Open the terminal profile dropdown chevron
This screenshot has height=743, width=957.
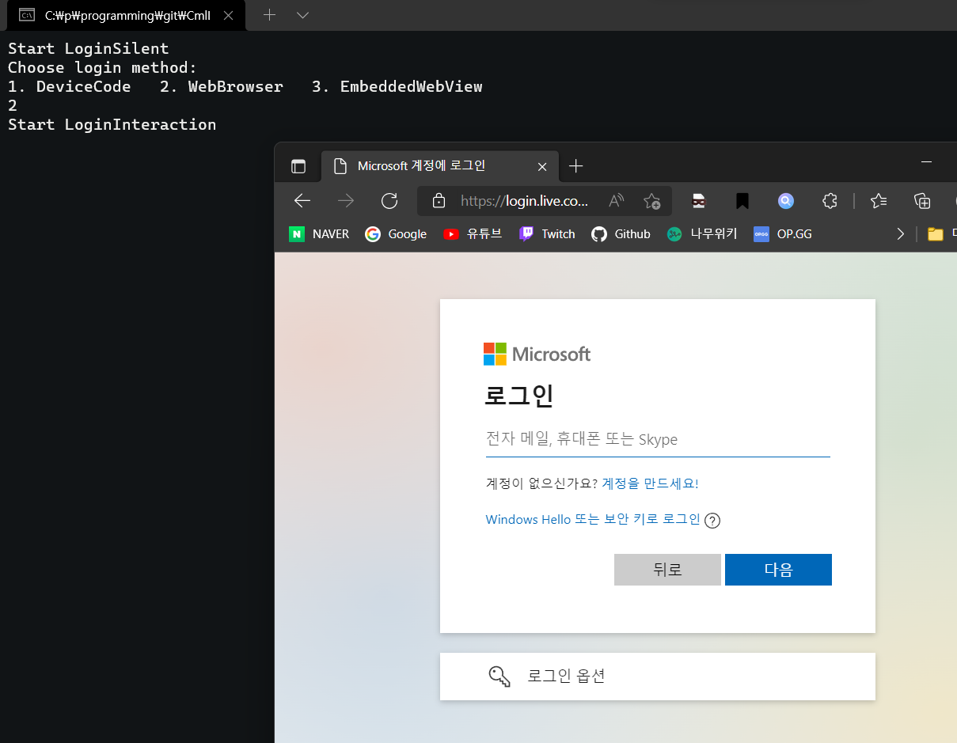coord(302,15)
